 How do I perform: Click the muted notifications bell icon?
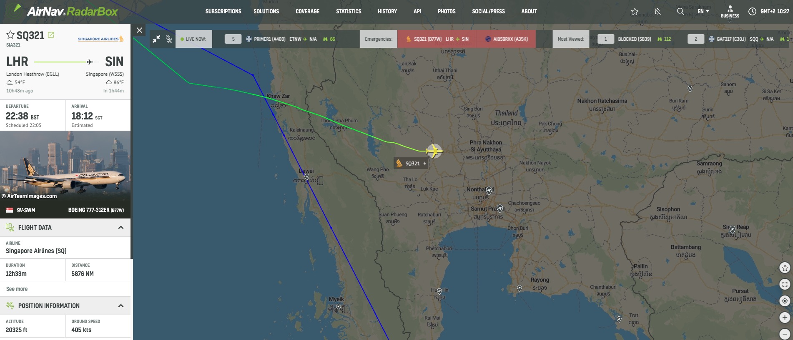(657, 11)
